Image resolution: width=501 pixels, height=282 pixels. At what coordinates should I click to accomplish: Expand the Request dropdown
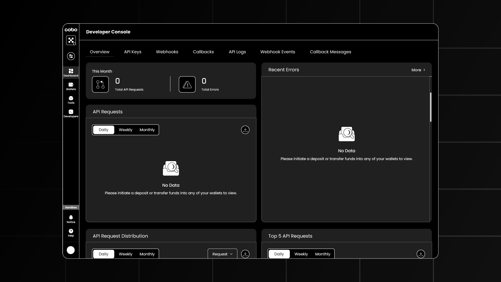[x=222, y=254]
